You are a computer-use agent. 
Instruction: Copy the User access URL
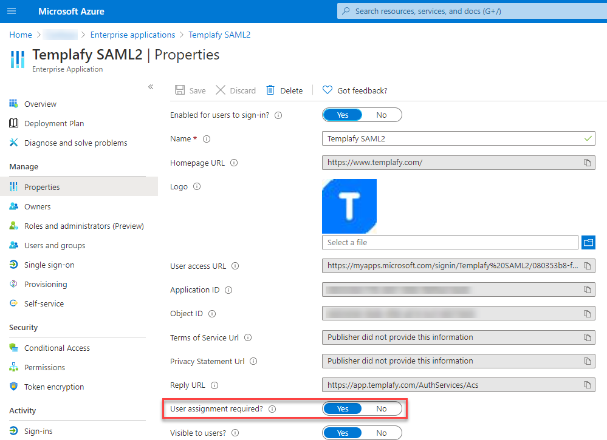[x=587, y=266]
